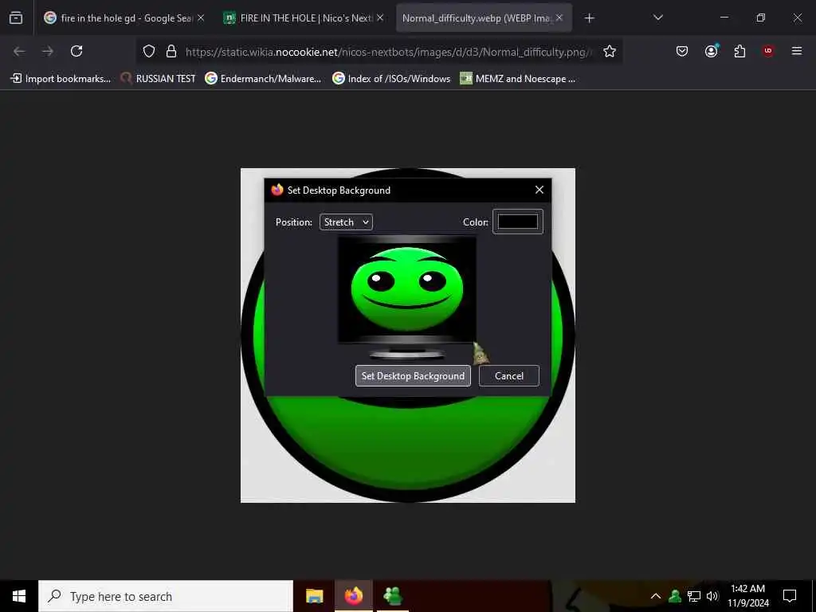This screenshot has width=816, height=612.
Task: List all tabs with chevron button
Action: click(x=657, y=18)
